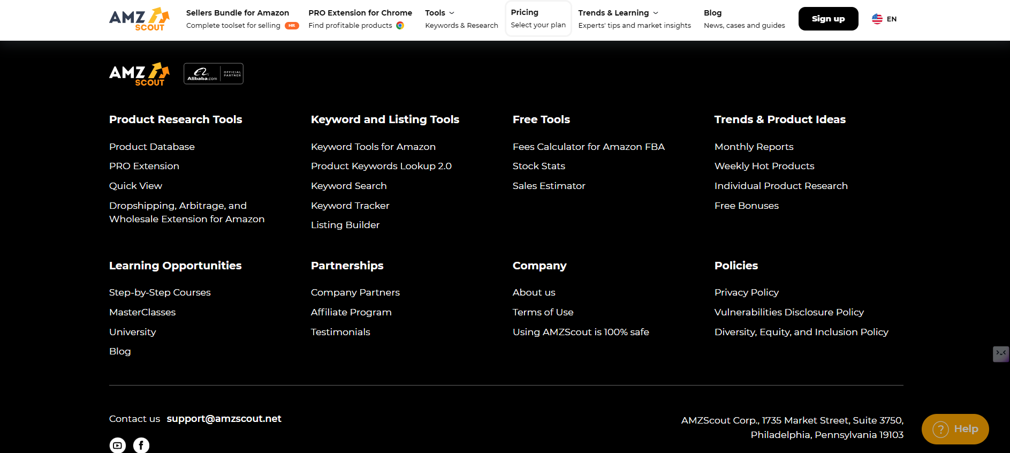This screenshot has width=1010, height=453.
Task: Open Dropshipping, Arbitrage, and Wholesale Extension link
Action: point(187,212)
